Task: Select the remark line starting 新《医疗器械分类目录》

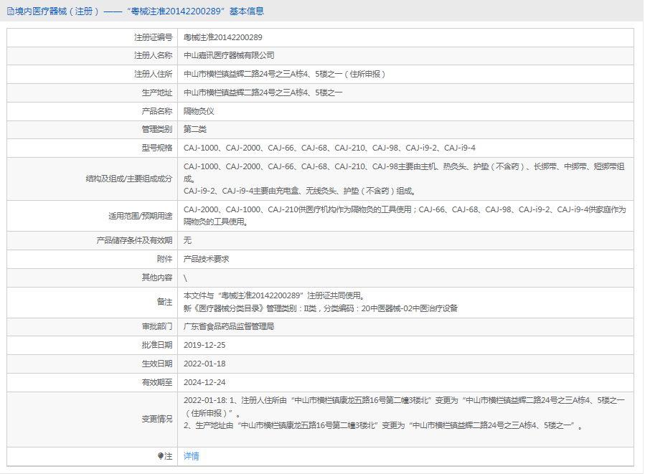Action: click(321, 308)
